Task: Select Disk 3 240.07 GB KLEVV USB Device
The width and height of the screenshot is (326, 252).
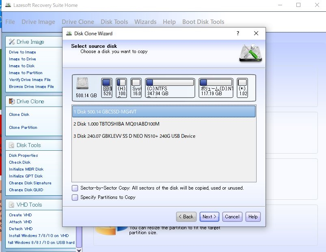Action: [x=164, y=136]
